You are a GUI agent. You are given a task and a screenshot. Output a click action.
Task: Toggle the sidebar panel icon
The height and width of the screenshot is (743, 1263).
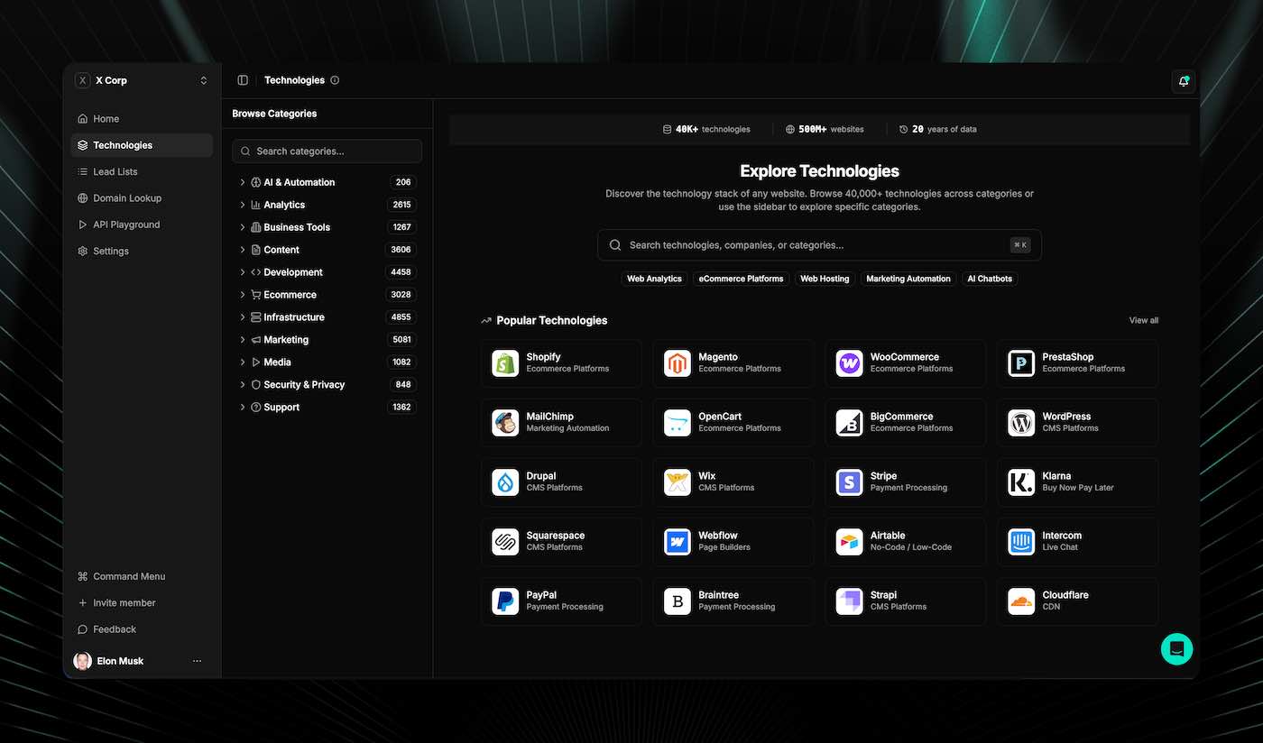coord(243,80)
